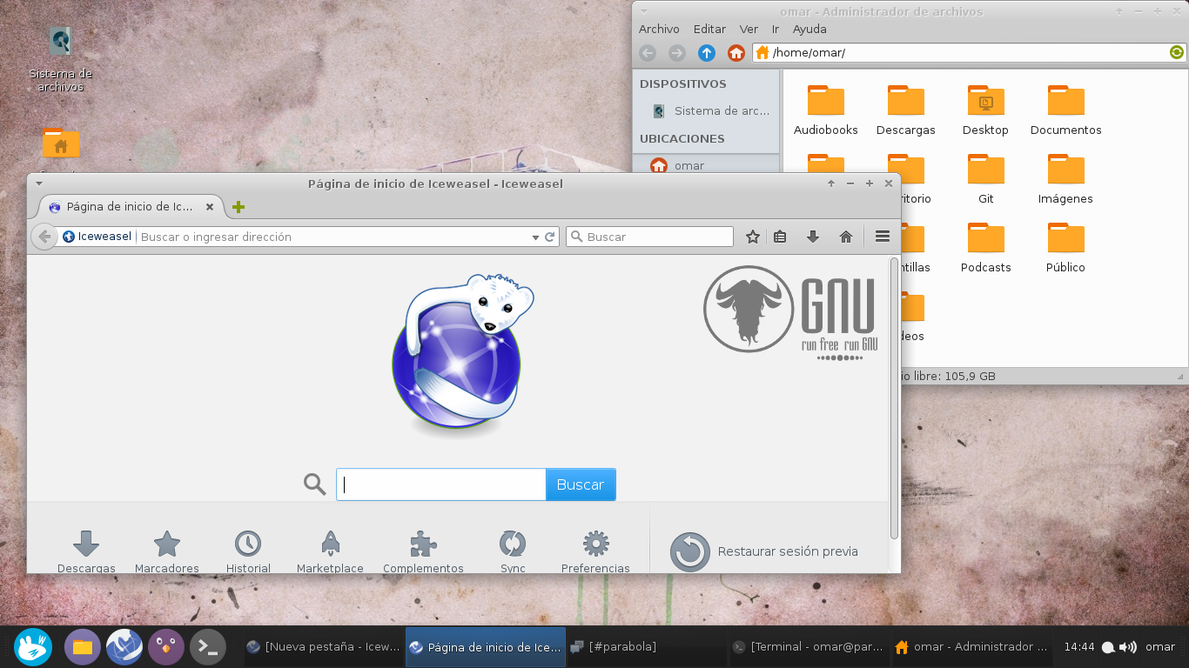Click file manager forward arrow
This screenshot has height=668, width=1189.
(677, 53)
